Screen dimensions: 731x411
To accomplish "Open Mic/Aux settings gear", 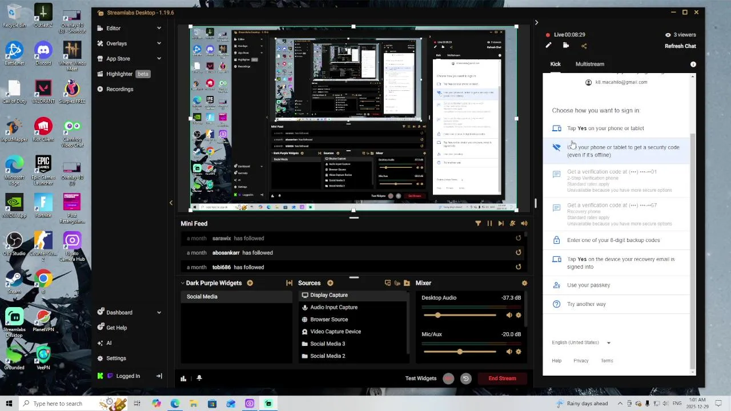I will click(x=519, y=352).
